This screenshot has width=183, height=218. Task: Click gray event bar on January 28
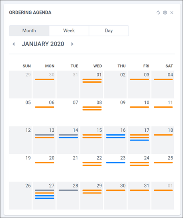(68, 190)
